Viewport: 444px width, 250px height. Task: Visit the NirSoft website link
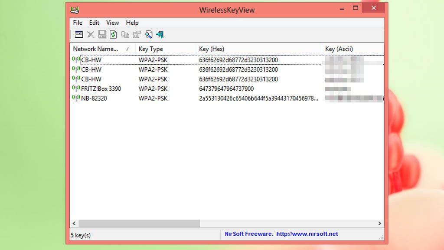(x=310, y=234)
